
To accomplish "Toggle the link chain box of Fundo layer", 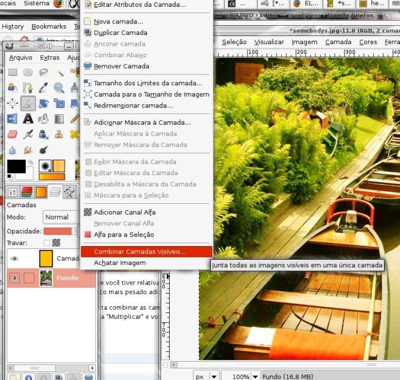I will pyautogui.click(x=29, y=278).
